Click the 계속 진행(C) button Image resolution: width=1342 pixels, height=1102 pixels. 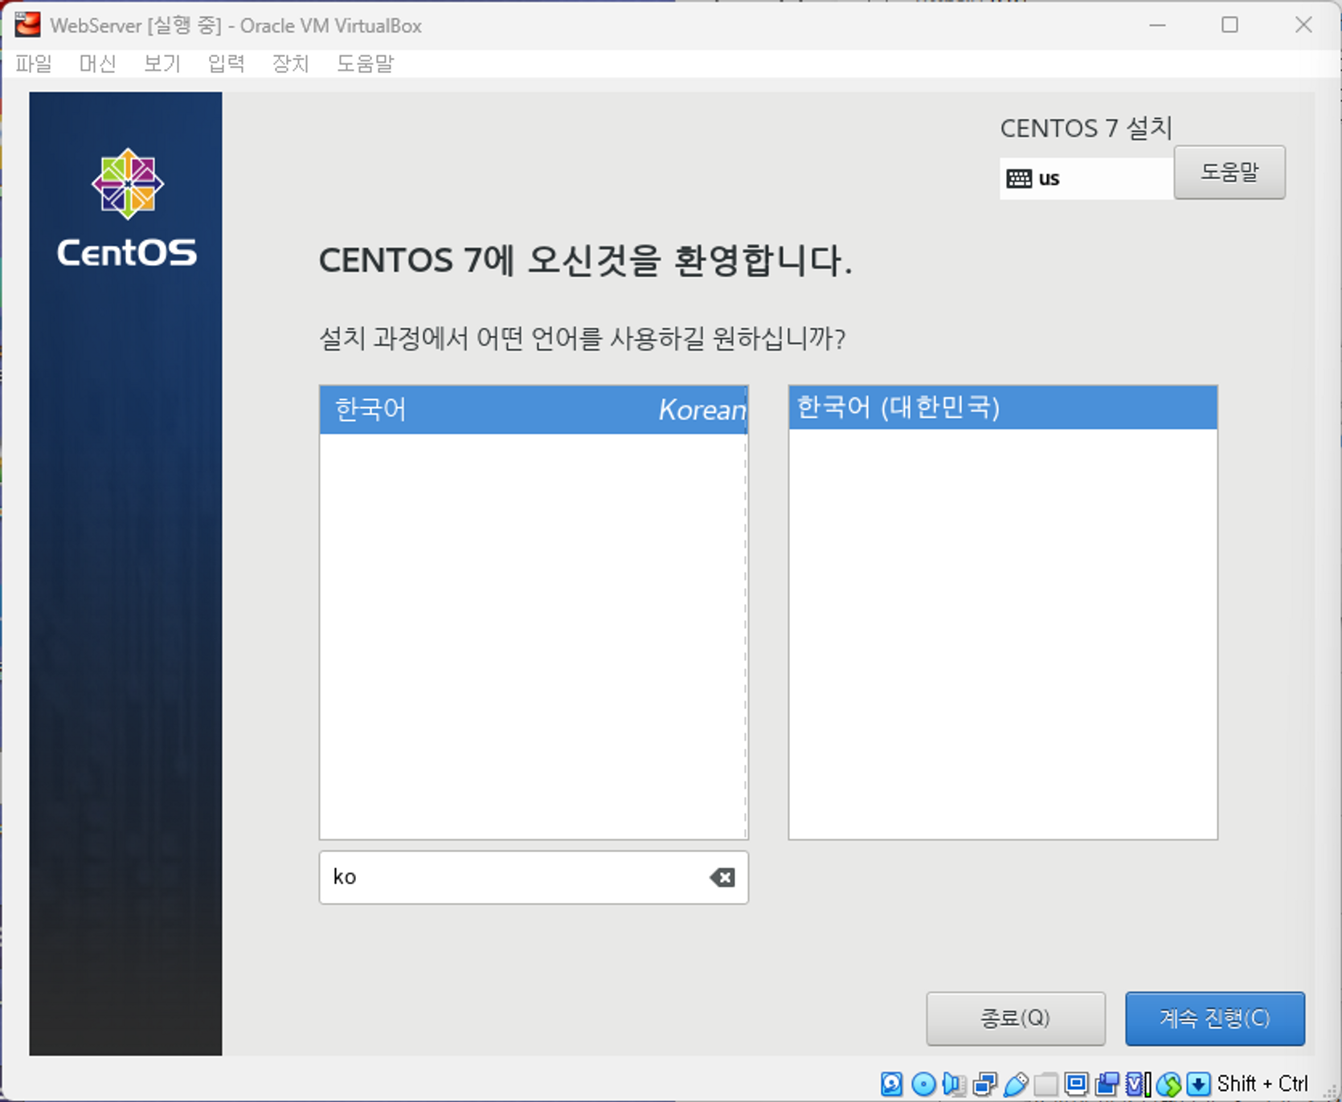(1215, 1018)
